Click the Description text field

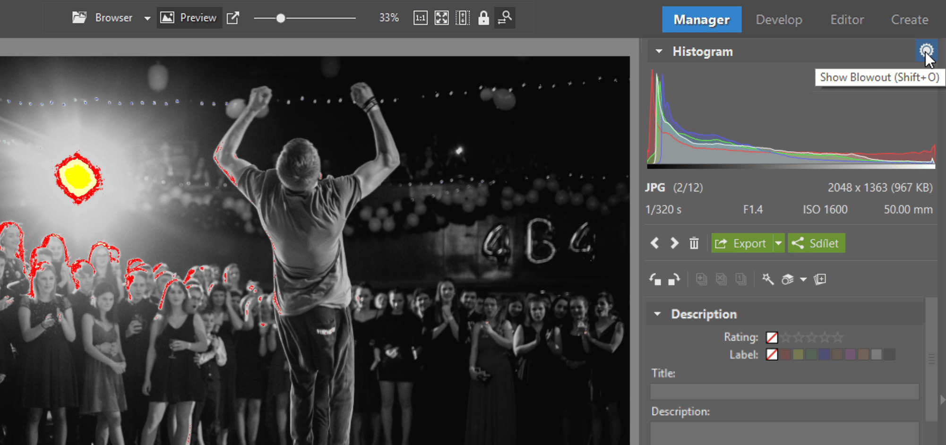(784, 434)
